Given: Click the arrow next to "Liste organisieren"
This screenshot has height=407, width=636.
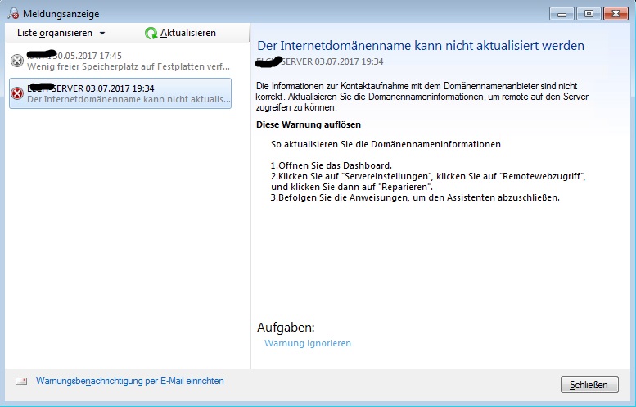Looking at the screenshot, I should coord(102,34).
